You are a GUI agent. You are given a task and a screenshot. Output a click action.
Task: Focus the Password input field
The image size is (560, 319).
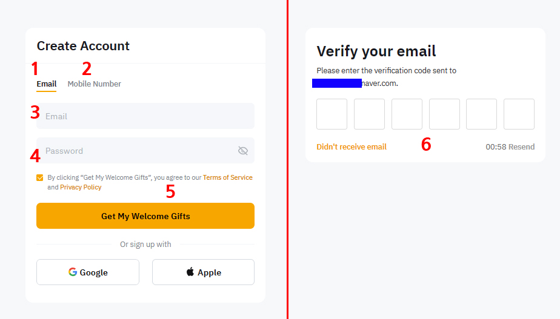pos(136,151)
